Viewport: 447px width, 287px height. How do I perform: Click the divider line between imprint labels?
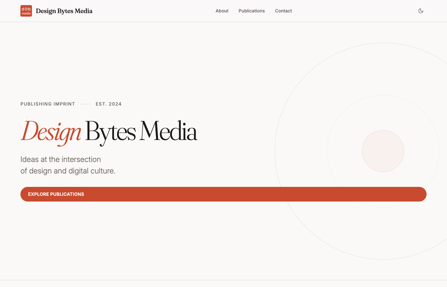coord(85,104)
